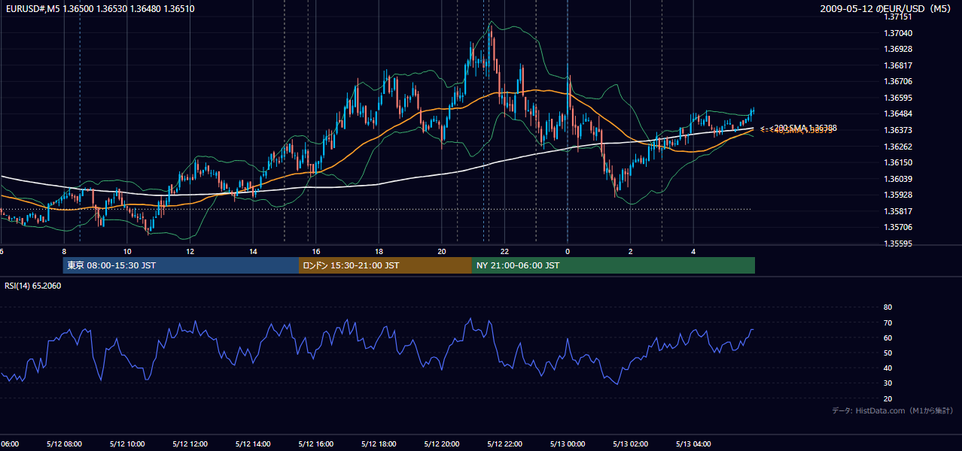This screenshot has width=962, height=451.
Task: Click the 5/12 20:00 bottom time label
Action: pyautogui.click(x=442, y=444)
